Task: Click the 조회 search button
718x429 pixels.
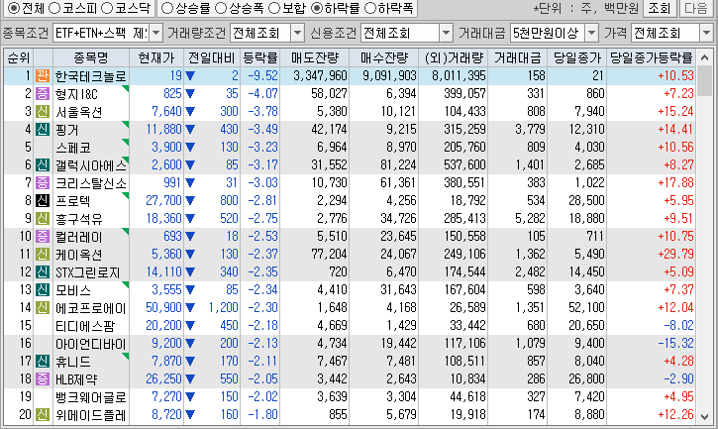Action: coord(660,8)
